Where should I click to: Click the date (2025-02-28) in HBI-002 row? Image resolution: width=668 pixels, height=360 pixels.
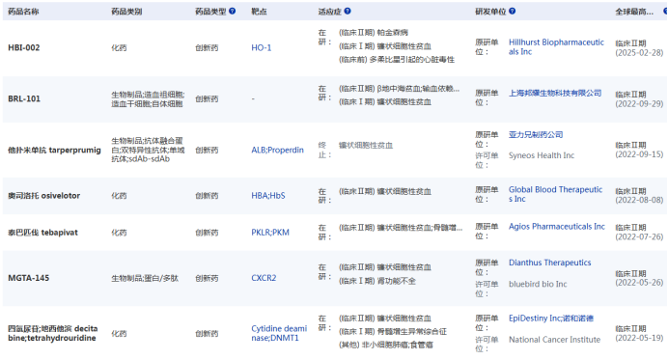[639, 53]
